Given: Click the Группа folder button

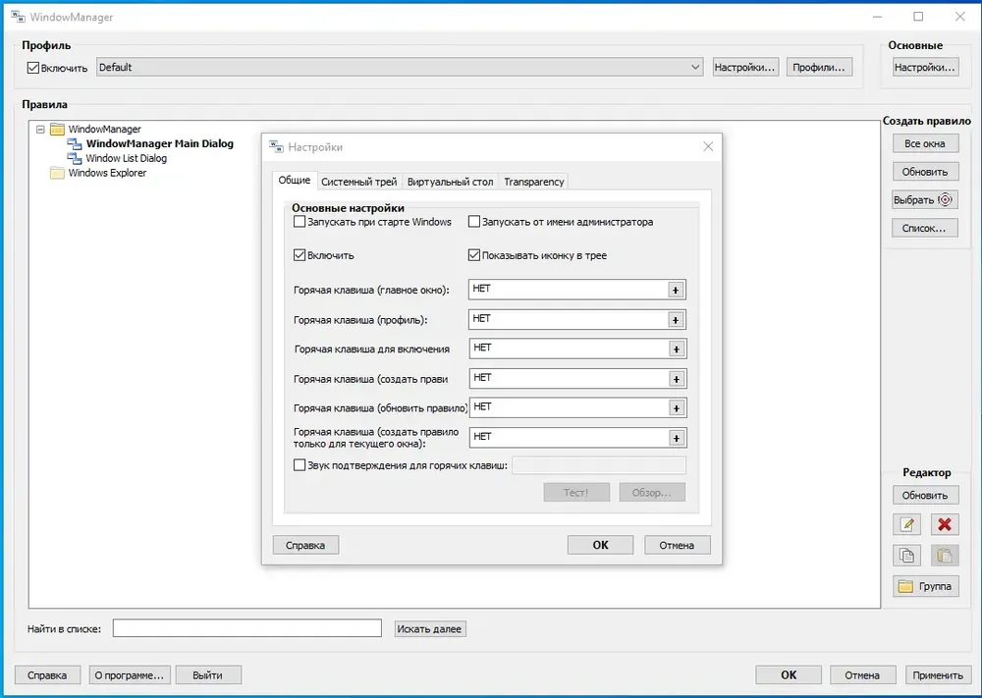Looking at the screenshot, I should 926,586.
